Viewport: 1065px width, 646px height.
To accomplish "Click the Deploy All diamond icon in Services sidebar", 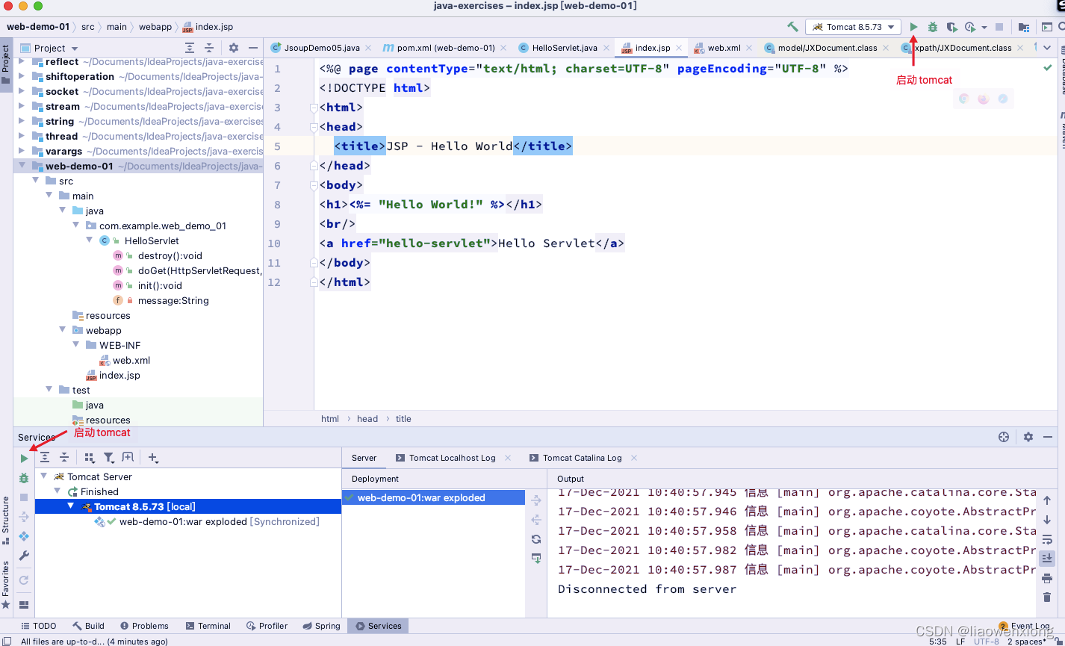I will tap(24, 536).
